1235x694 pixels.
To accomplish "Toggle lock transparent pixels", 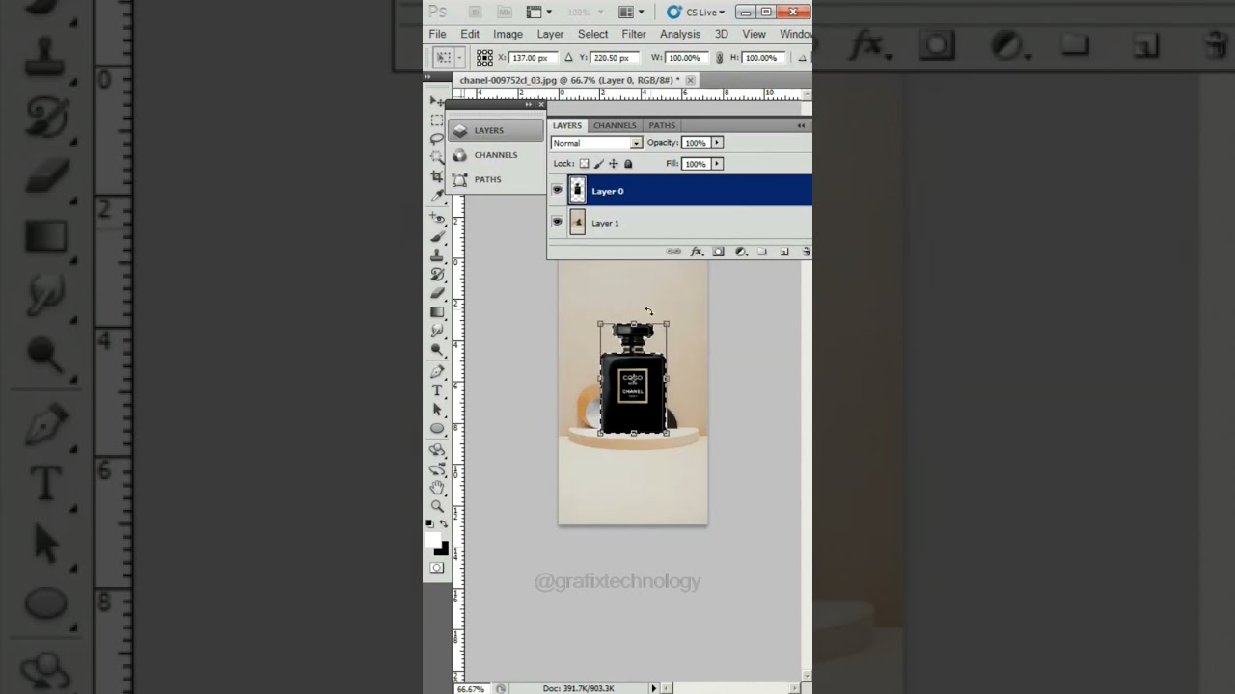I will click(x=584, y=164).
